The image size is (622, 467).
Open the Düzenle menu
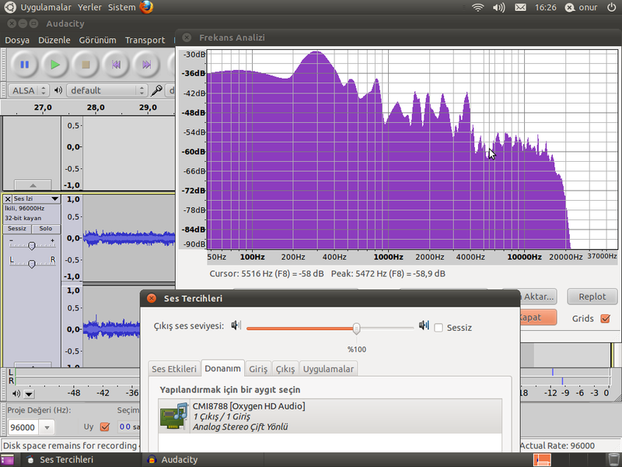click(54, 40)
